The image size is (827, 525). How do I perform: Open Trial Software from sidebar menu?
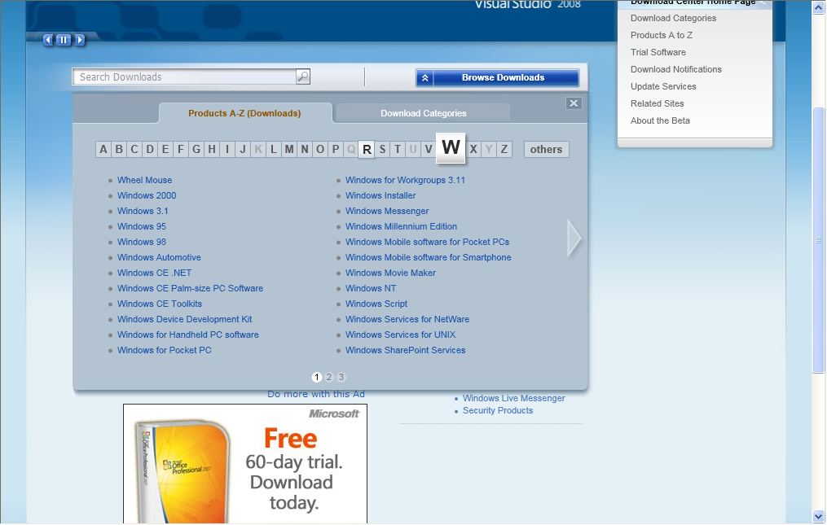click(658, 52)
